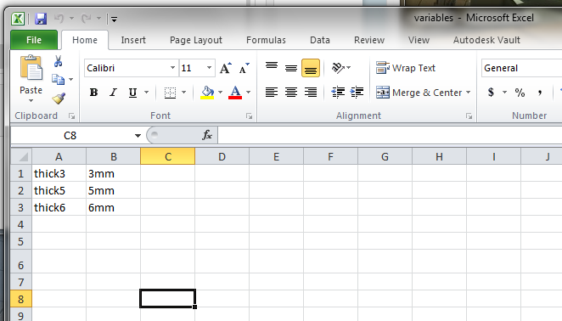Click the Insert Function fx button
This screenshot has height=321, width=562.
207,135
